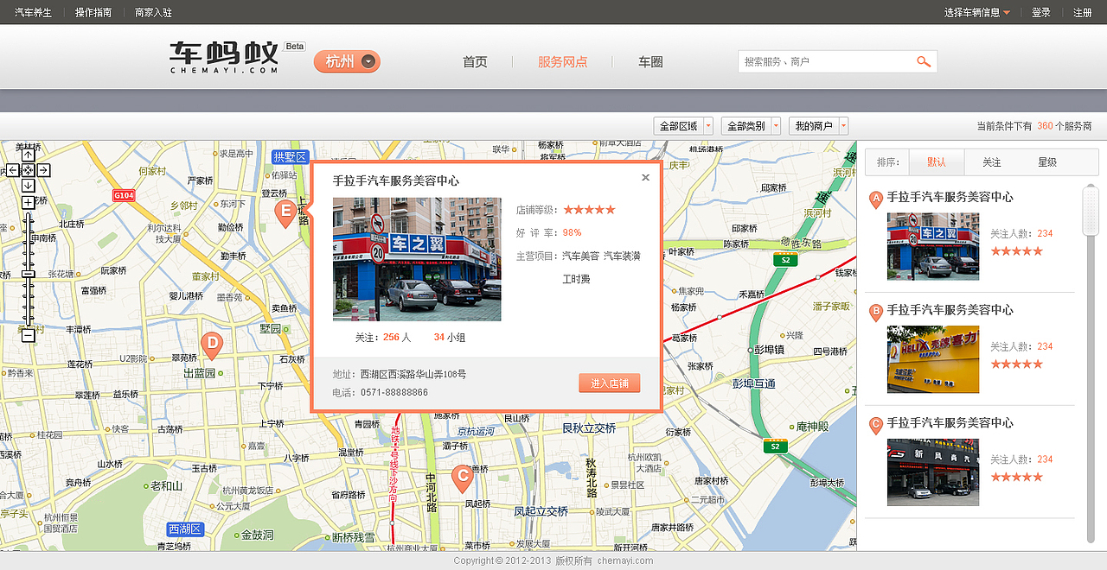This screenshot has height=570, width=1107.
Task: Select map marker E
Action: (x=285, y=212)
